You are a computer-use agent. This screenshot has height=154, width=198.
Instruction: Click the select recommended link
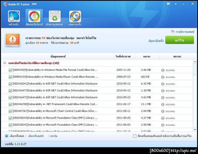(x=36, y=136)
